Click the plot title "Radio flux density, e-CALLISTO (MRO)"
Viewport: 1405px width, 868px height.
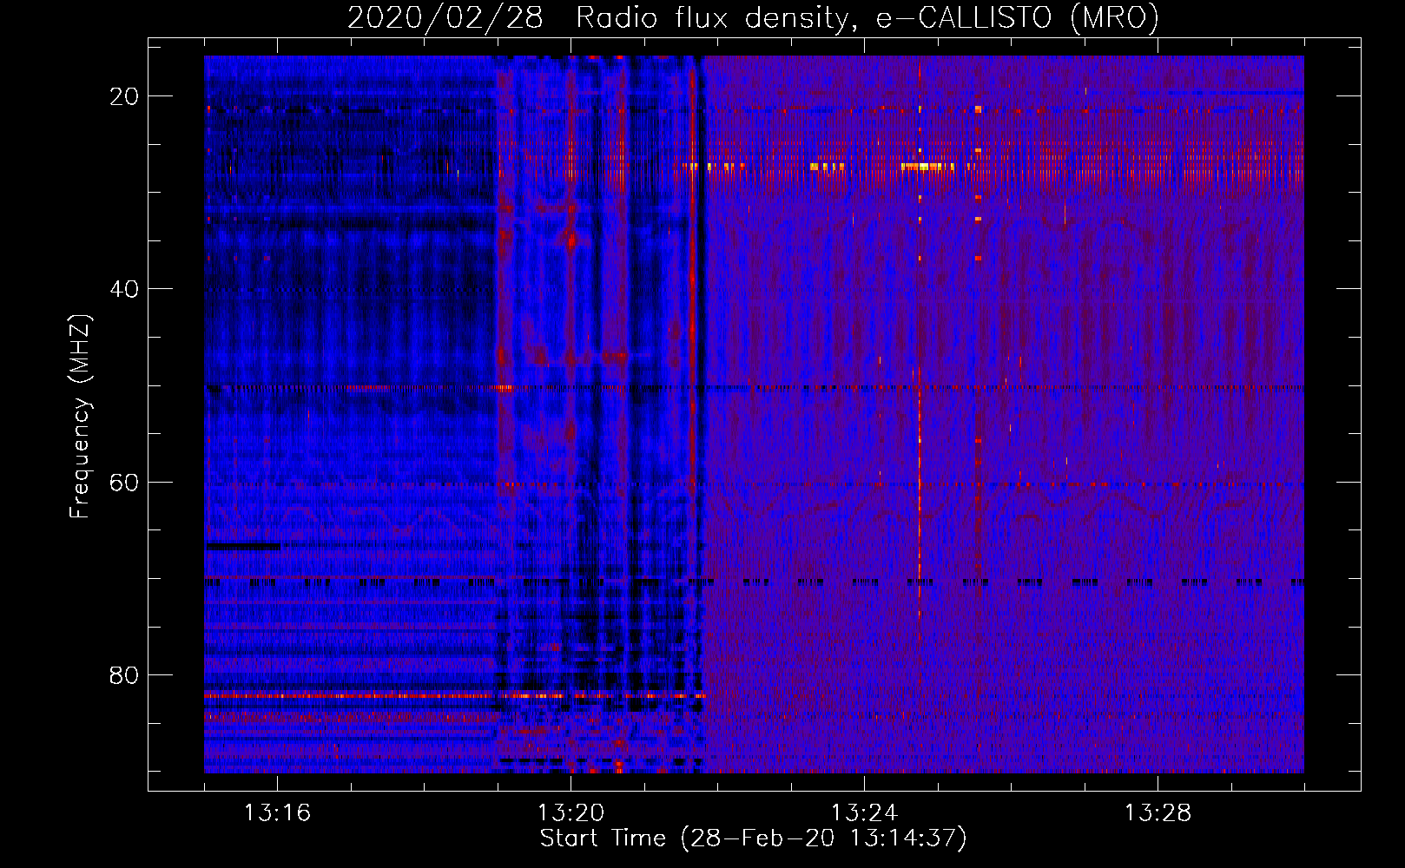tap(867, 18)
